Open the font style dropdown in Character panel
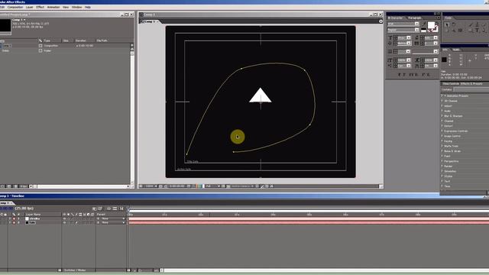 tap(416, 30)
